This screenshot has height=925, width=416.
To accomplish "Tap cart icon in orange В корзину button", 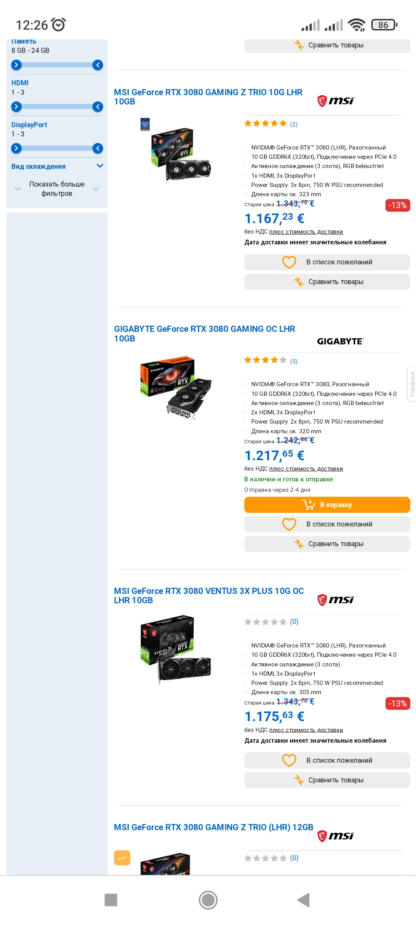I will coord(309,505).
